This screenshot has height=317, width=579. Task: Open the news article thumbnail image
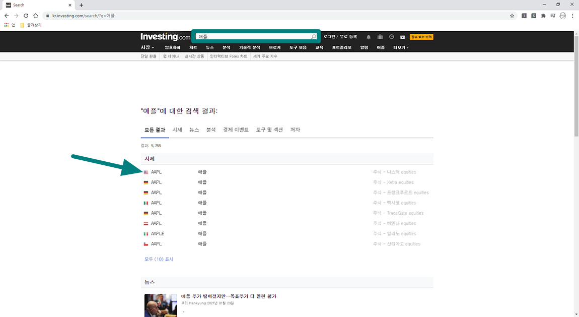coord(161,305)
